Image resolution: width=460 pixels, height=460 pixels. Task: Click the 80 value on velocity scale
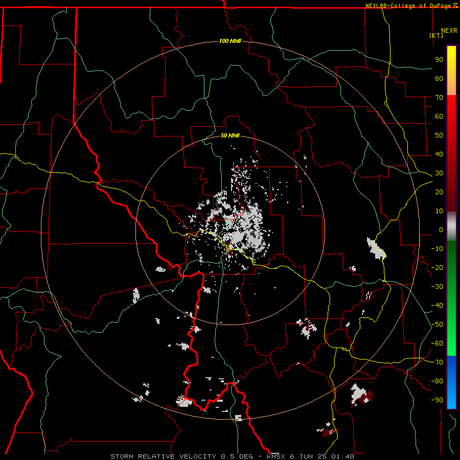(439, 78)
